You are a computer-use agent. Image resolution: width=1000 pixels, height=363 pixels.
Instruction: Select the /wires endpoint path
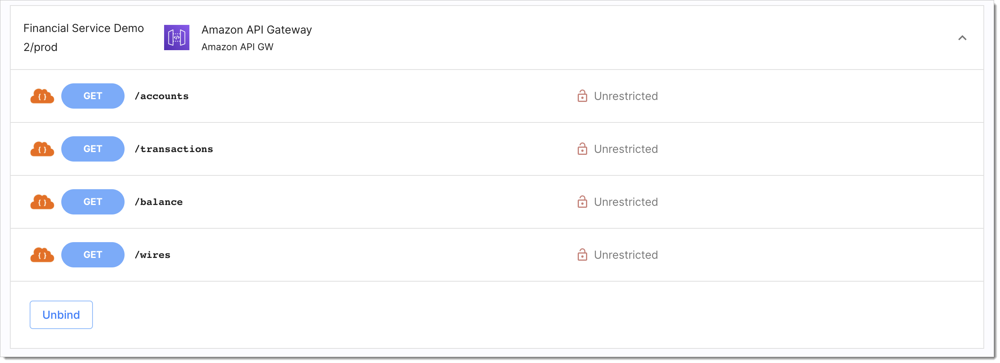[x=153, y=255]
